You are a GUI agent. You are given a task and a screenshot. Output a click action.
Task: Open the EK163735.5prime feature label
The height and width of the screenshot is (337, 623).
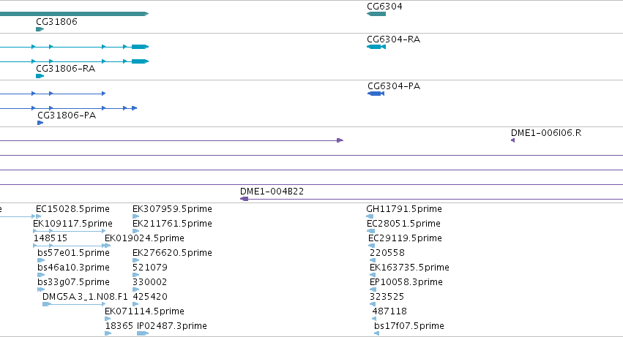pos(409,267)
